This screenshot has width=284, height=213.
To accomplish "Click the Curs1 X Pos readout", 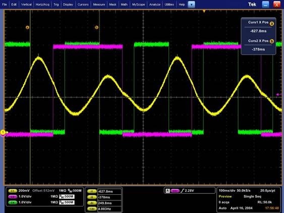I will click(258, 31).
